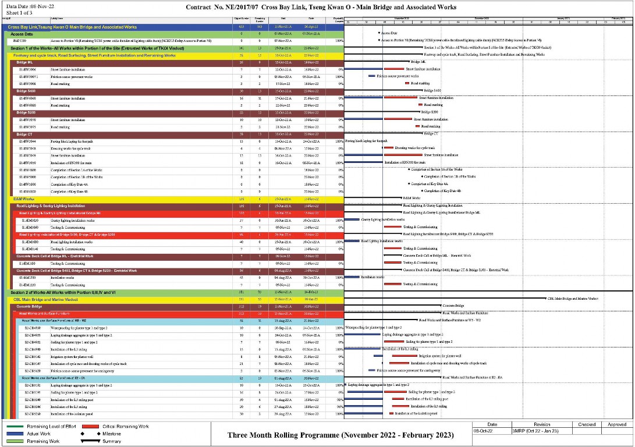
Task: Click the Remaining Level of Effort legend swatch
Action: pos(15,427)
